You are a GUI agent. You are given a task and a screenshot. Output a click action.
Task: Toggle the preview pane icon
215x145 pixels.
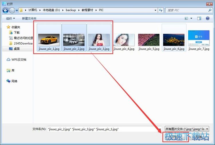pyautogui.click(x=199, y=18)
